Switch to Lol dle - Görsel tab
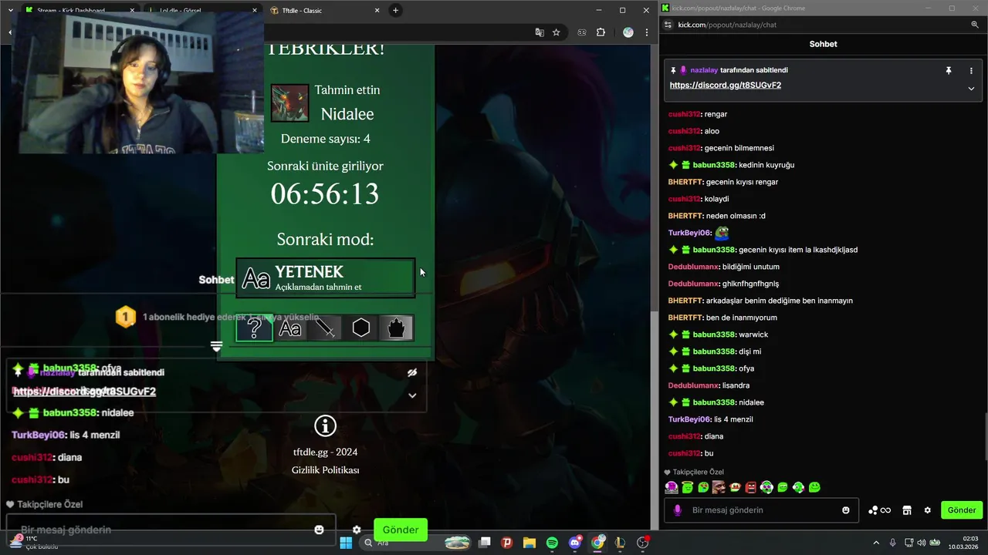The height and width of the screenshot is (555, 988). 202,10
